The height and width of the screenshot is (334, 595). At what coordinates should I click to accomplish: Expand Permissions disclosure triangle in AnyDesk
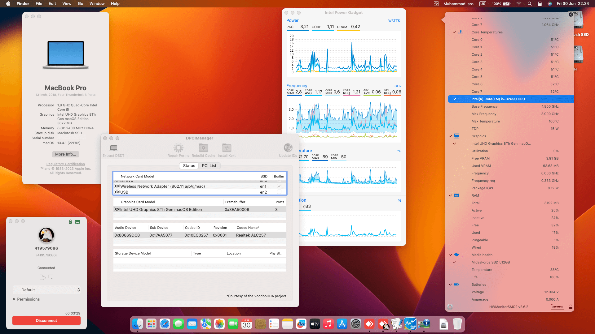[x=14, y=299]
